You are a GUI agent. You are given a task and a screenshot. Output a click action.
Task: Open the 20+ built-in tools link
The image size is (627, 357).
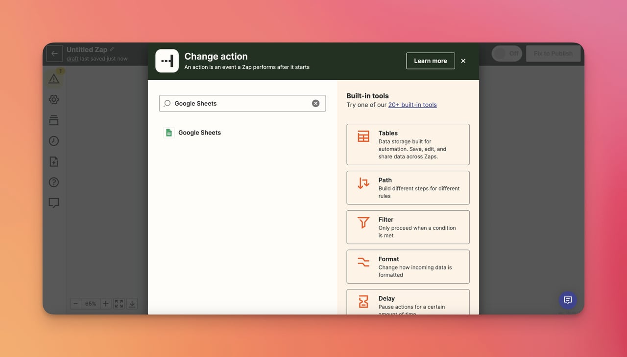pyautogui.click(x=412, y=105)
